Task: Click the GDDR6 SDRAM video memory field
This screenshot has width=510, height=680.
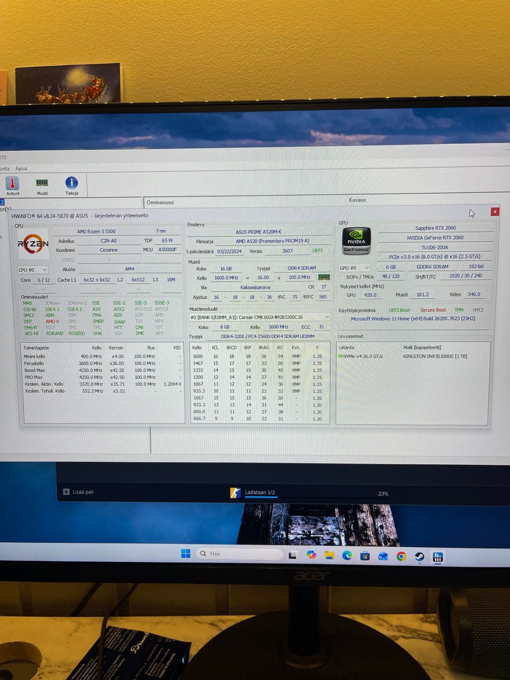Action: [x=432, y=267]
